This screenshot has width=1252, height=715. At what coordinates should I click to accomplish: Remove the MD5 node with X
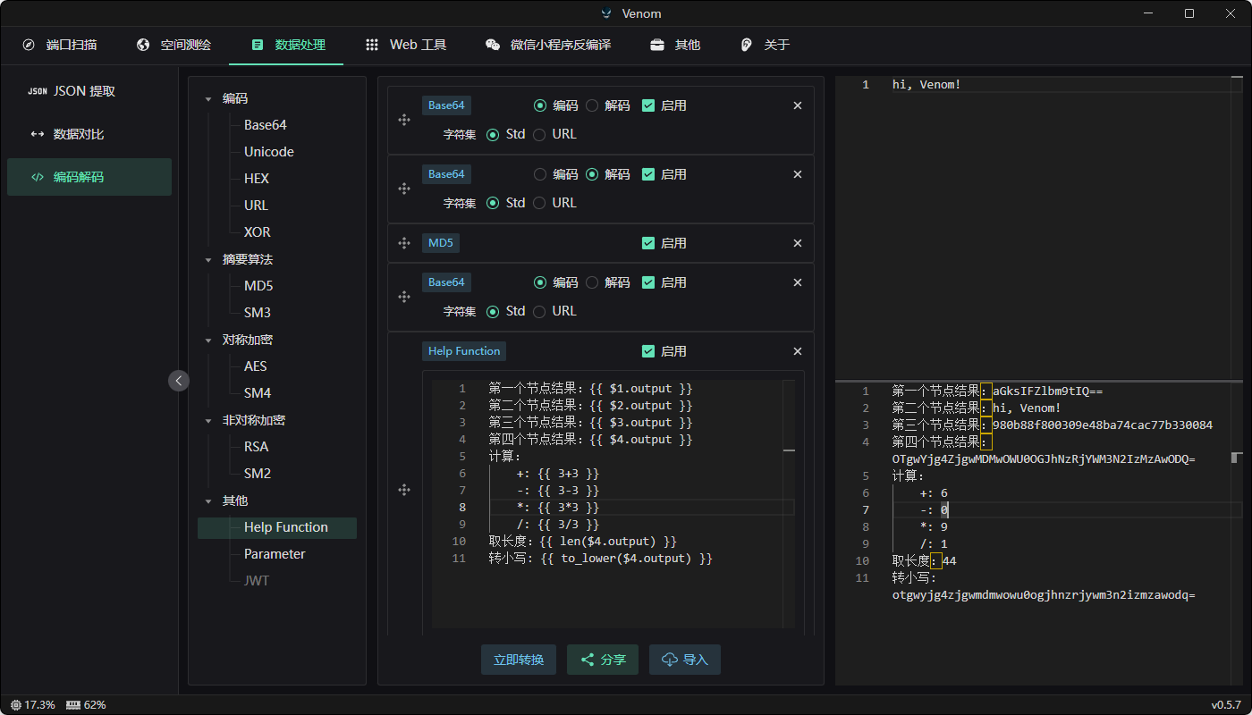[798, 243]
